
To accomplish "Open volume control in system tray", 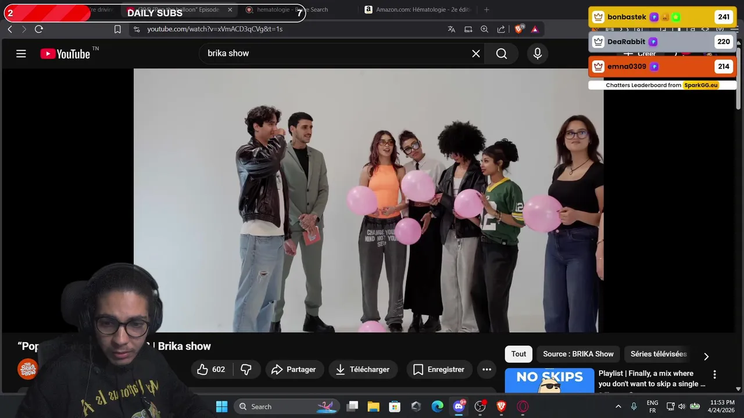I will coord(681,406).
